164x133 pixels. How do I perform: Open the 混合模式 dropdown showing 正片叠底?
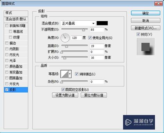(78, 23)
